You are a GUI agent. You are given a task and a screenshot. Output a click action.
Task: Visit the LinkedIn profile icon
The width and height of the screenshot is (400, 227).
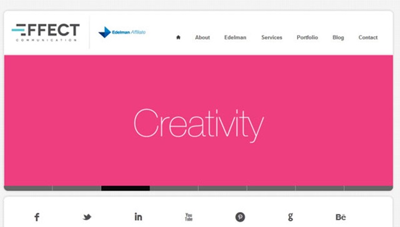[x=138, y=217]
